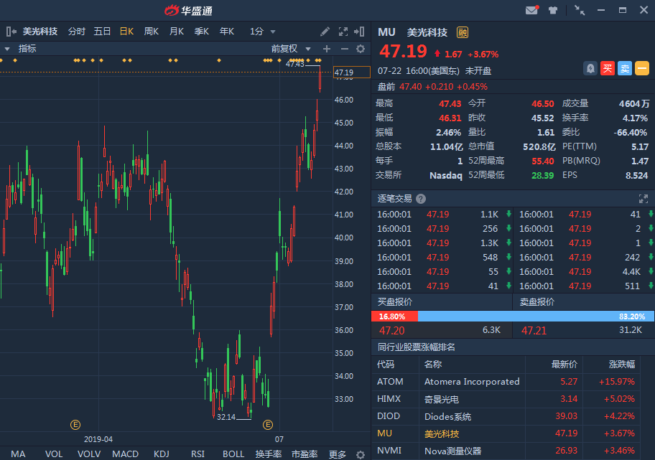
Task: Click the red 16.80% bid ratio bar
Action: (x=394, y=316)
